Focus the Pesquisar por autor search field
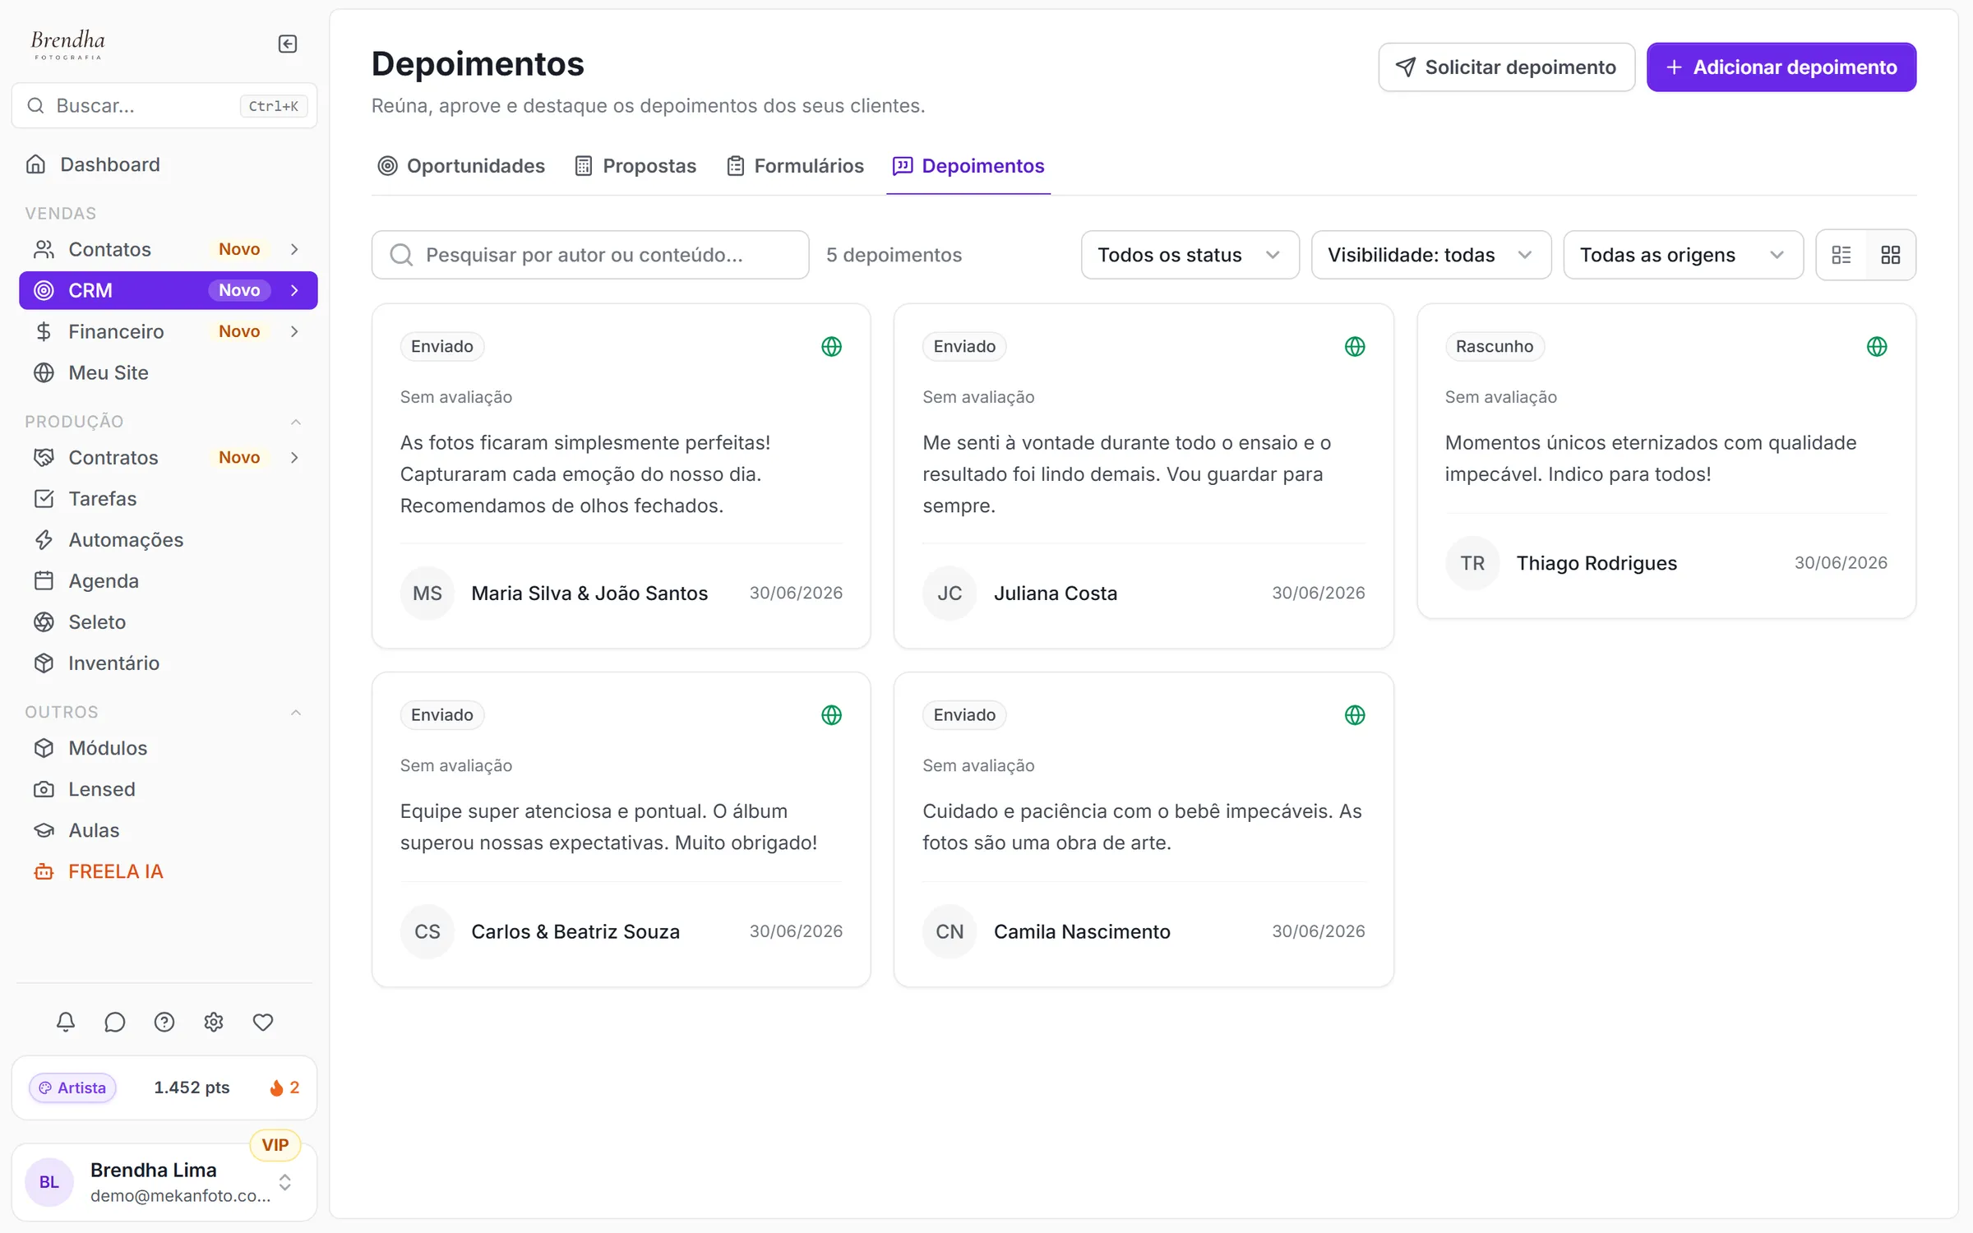This screenshot has width=1973, height=1233. point(589,255)
